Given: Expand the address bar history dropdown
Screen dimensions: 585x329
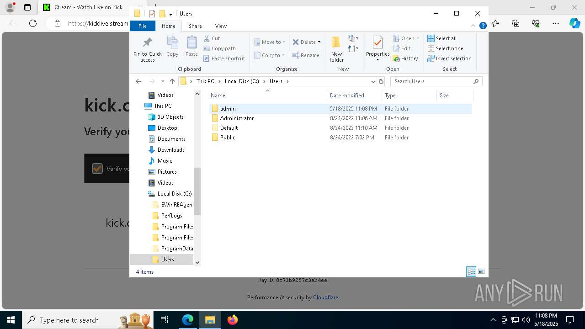Looking at the screenshot, I should coord(373,81).
